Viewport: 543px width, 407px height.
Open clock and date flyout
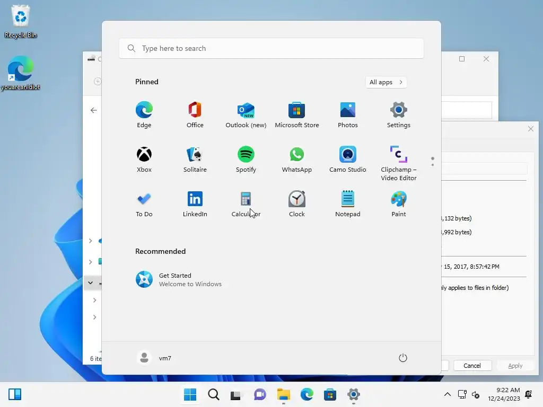click(x=504, y=394)
